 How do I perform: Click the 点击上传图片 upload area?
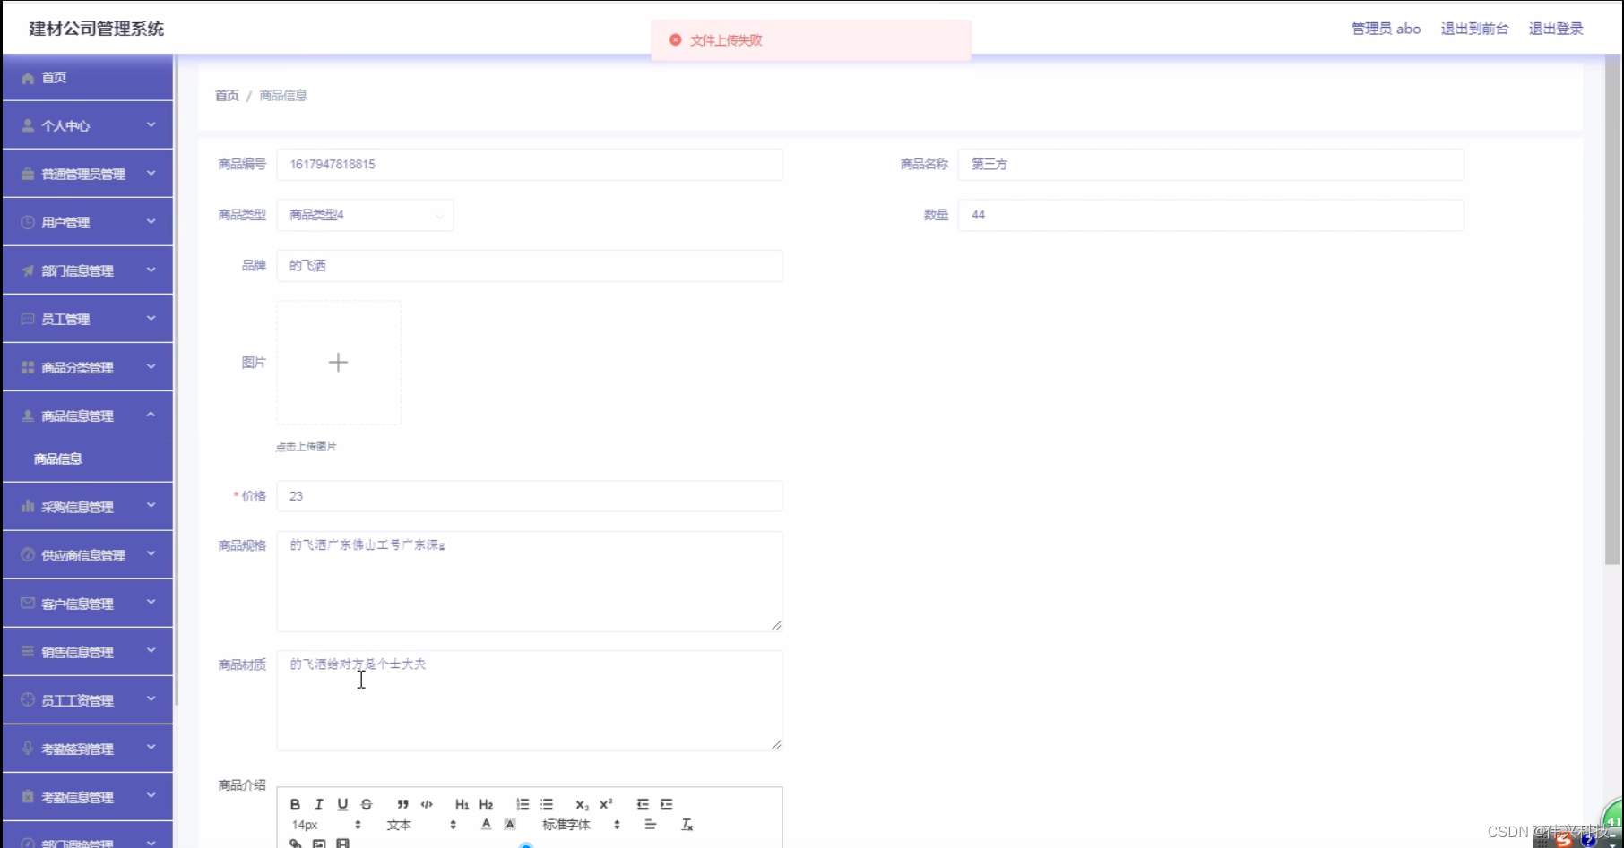click(338, 363)
